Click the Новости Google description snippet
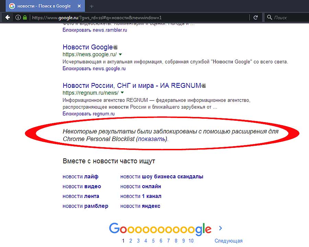 pos(175,62)
